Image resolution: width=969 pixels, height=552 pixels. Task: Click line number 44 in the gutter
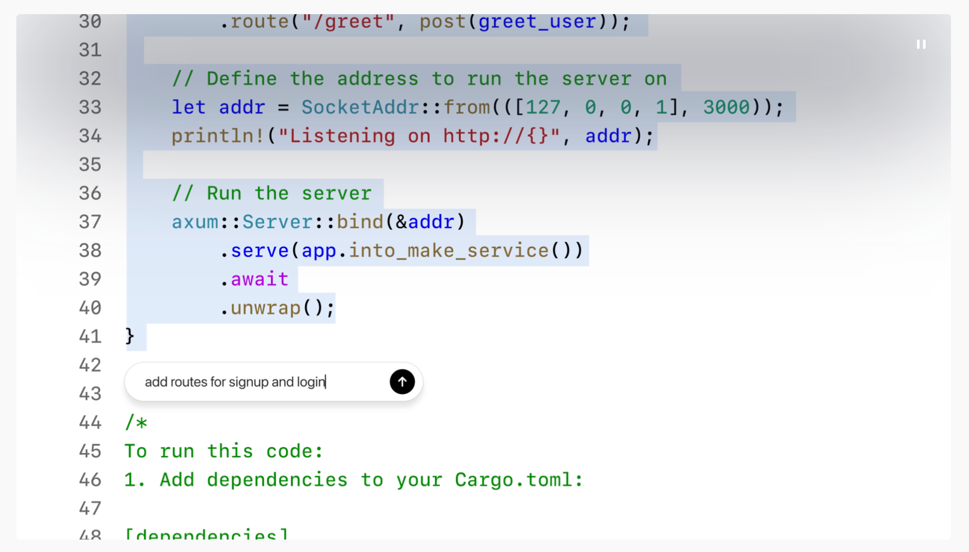click(x=90, y=423)
